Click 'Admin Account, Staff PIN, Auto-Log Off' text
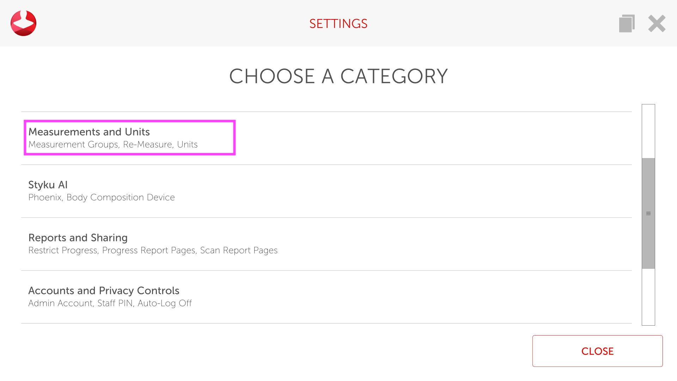The height and width of the screenshot is (381, 677). 110,303
